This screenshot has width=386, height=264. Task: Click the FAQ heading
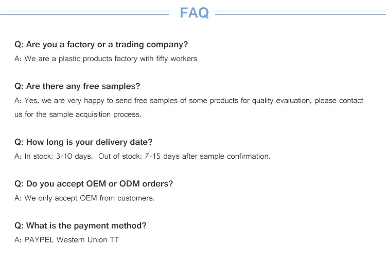[194, 12]
